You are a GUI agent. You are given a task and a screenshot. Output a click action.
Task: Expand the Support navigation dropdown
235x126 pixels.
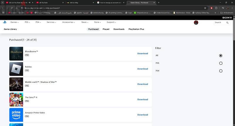(x=111, y=22)
